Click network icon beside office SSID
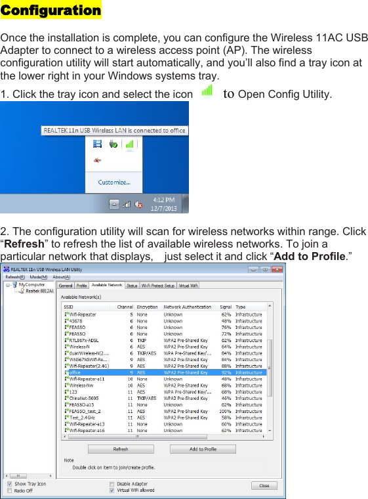 66,372
